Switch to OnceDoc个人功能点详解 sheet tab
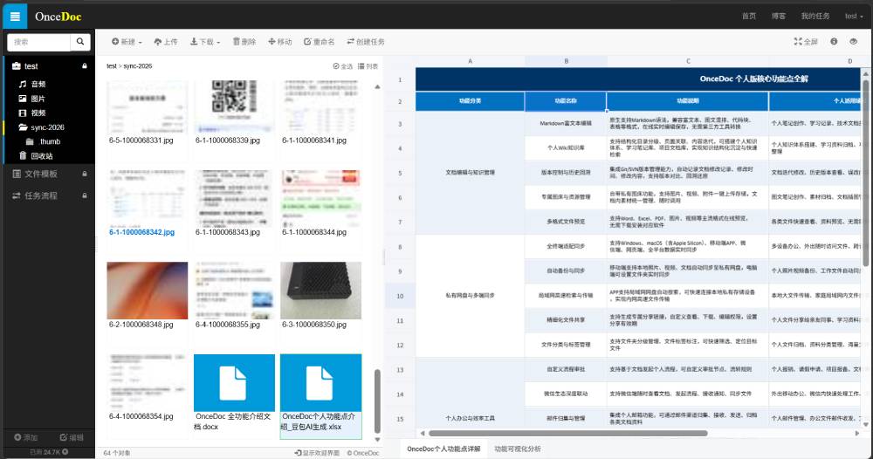This screenshot has width=873, height=459. click(x=443, y=449)
